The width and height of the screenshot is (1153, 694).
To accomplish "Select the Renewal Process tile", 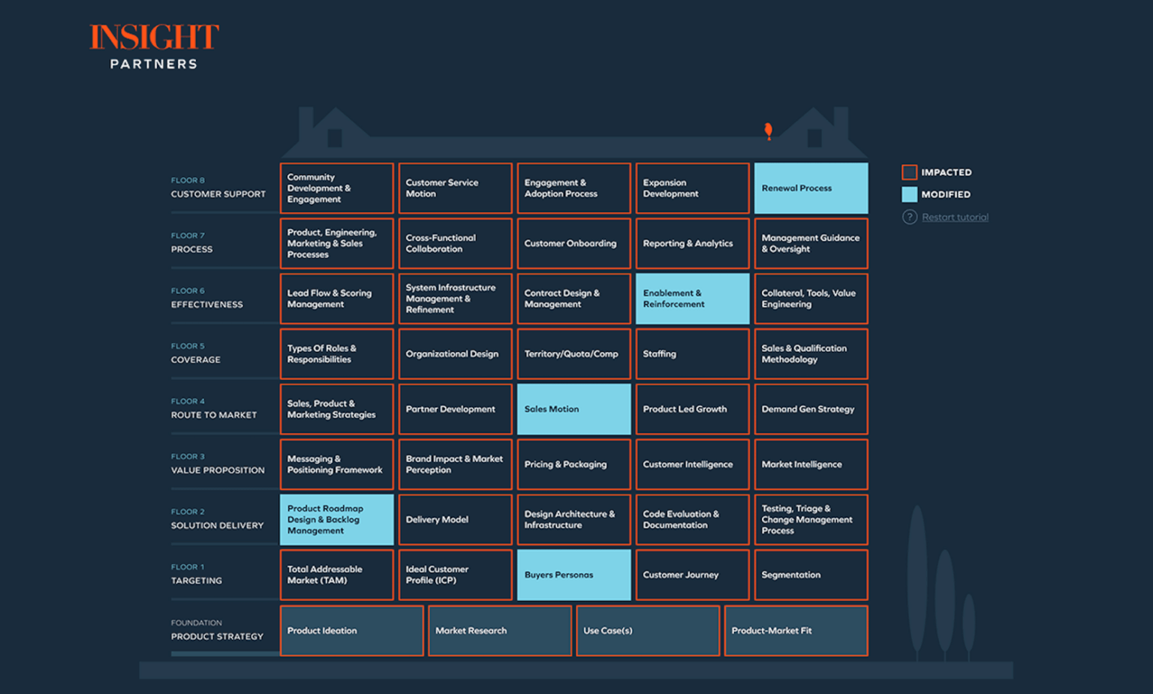I will point(811,188).
